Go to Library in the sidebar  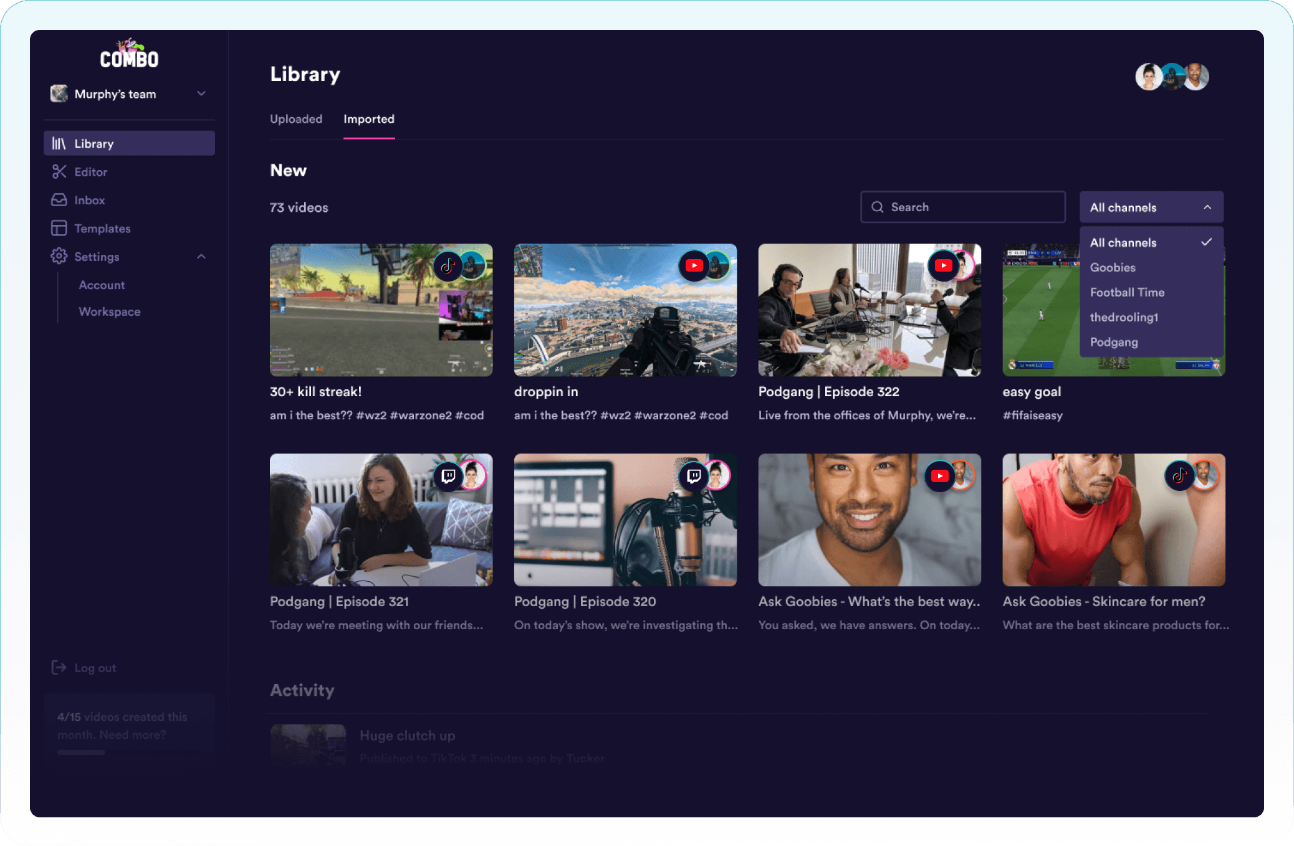129,143
